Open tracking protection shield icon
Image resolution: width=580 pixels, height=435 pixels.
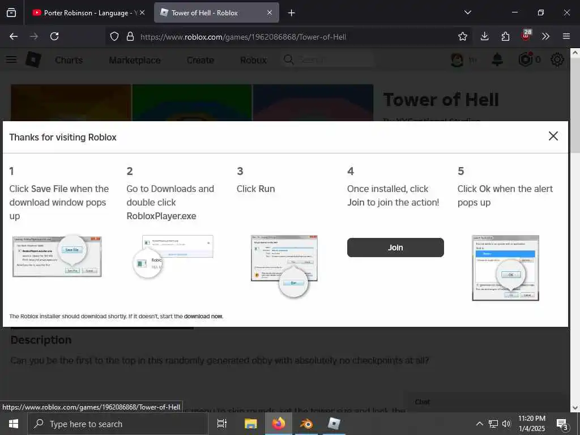point(114,36)
